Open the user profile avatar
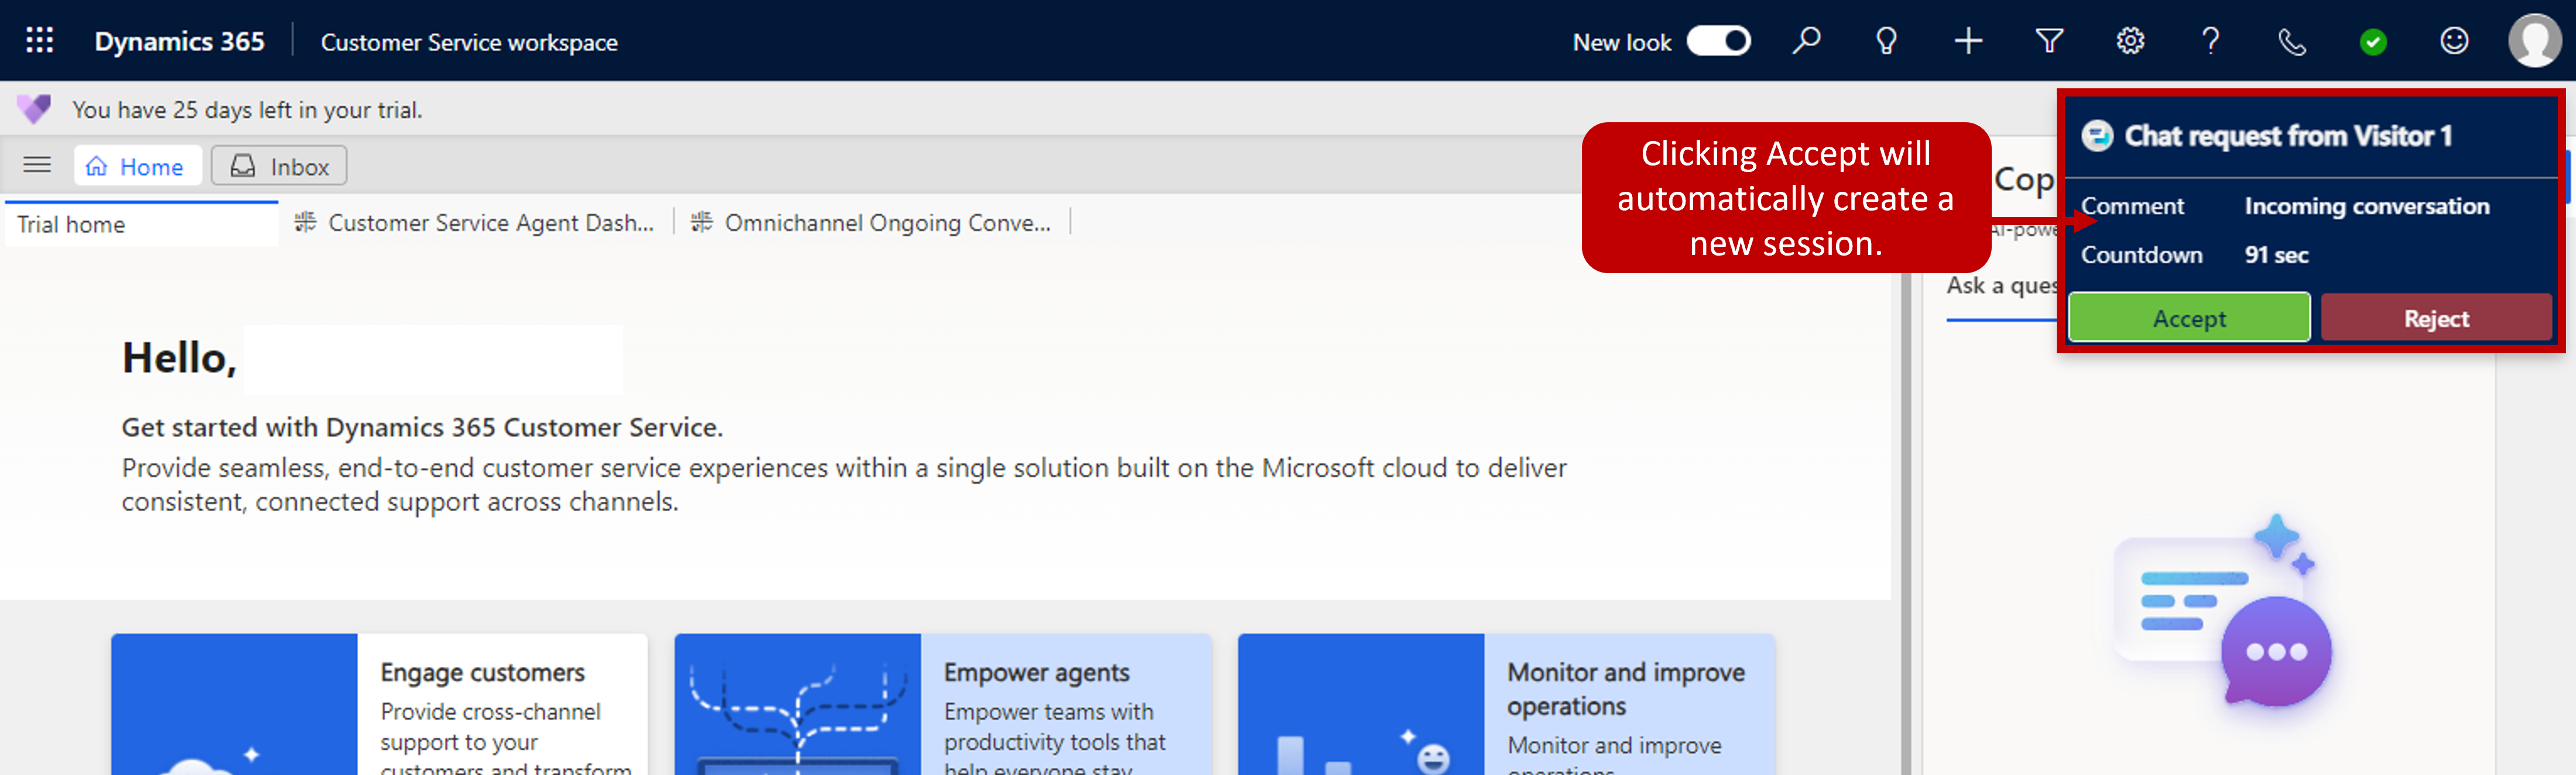2576x775 pixels. pos(2535,41)
